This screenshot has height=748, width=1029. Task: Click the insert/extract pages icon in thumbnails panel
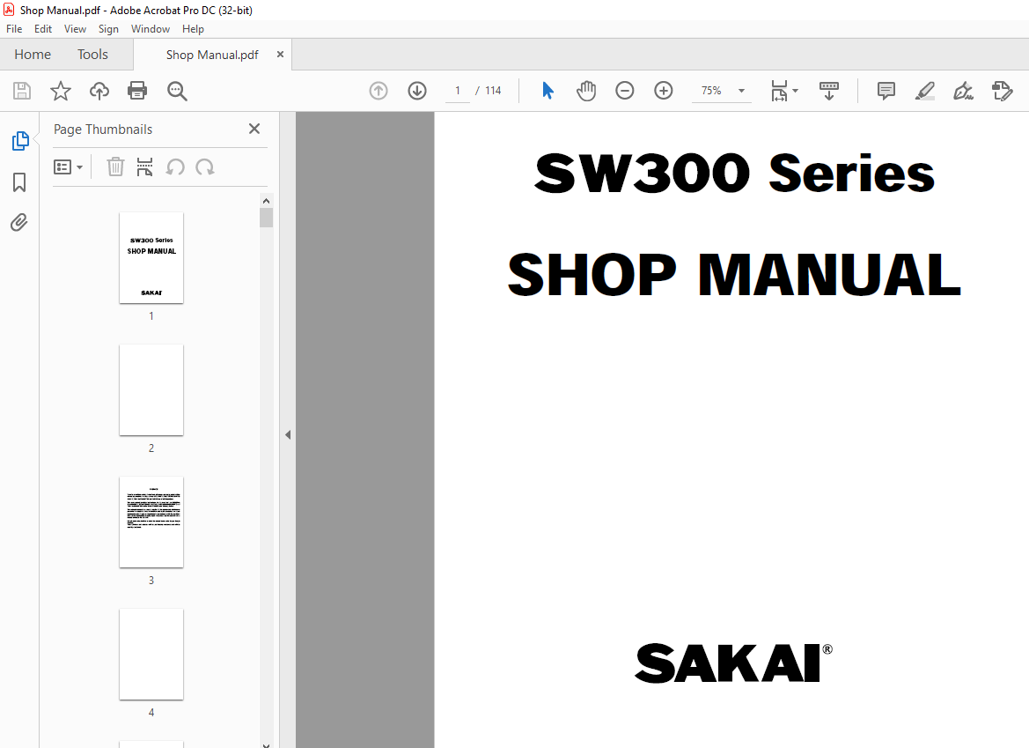tap(144, 167)
